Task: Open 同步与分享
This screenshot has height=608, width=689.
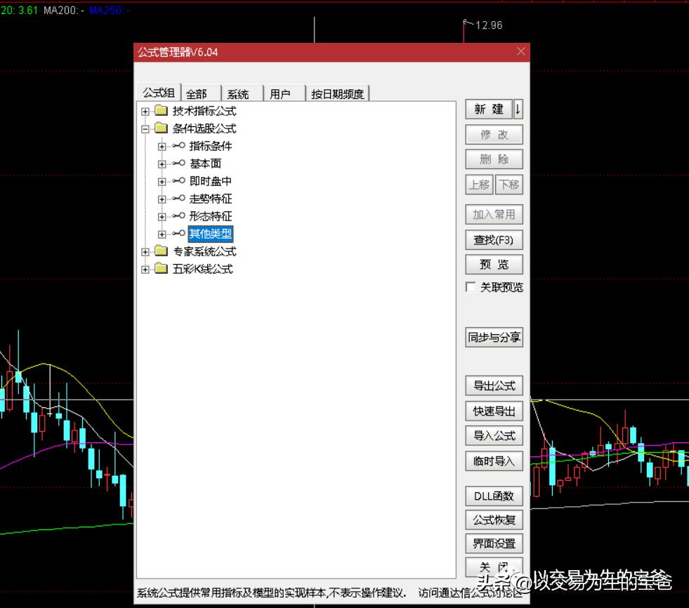Action: pos(494,338)
